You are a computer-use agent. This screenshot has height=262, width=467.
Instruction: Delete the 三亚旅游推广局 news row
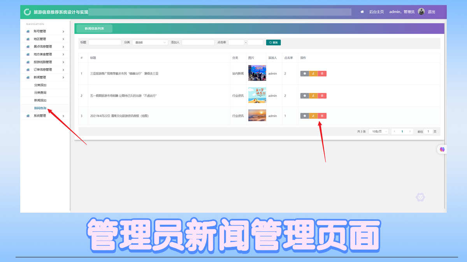tap(322, 73)
